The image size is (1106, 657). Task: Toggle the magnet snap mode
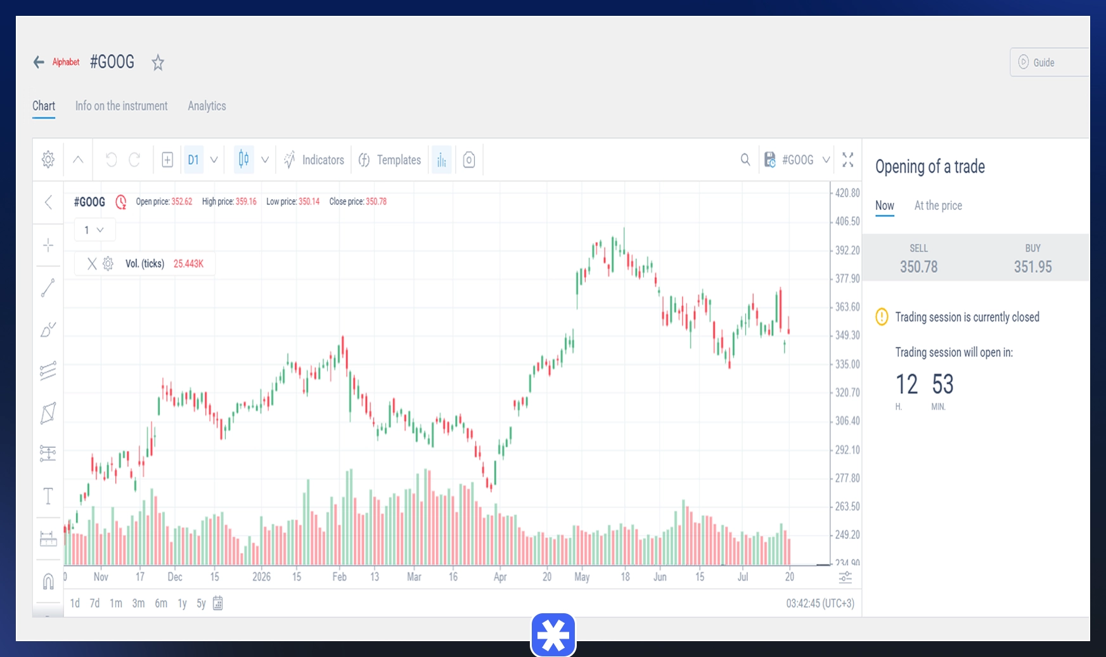[48, 581]
